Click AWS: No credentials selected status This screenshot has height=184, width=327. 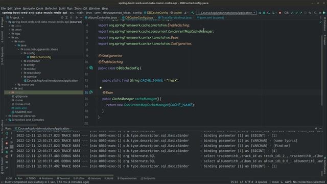[305, 182]
